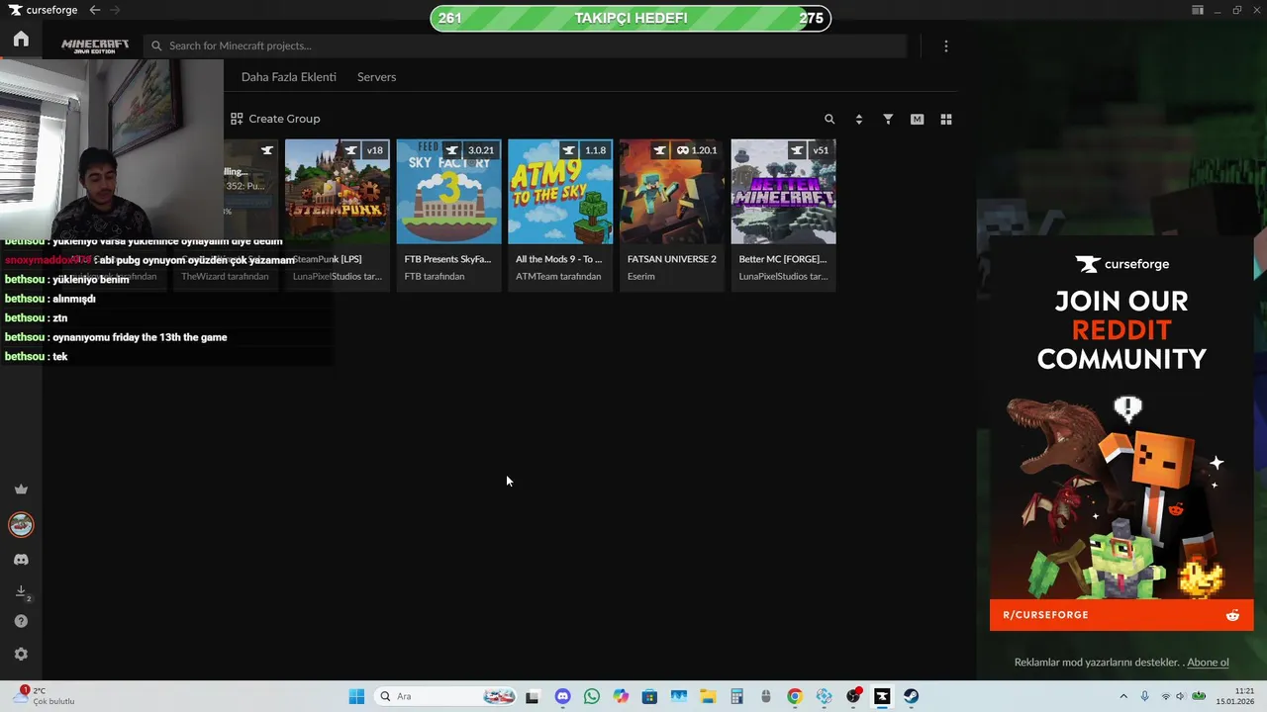
Task: Open CurseForge settings gear
Action: (21, 654)
